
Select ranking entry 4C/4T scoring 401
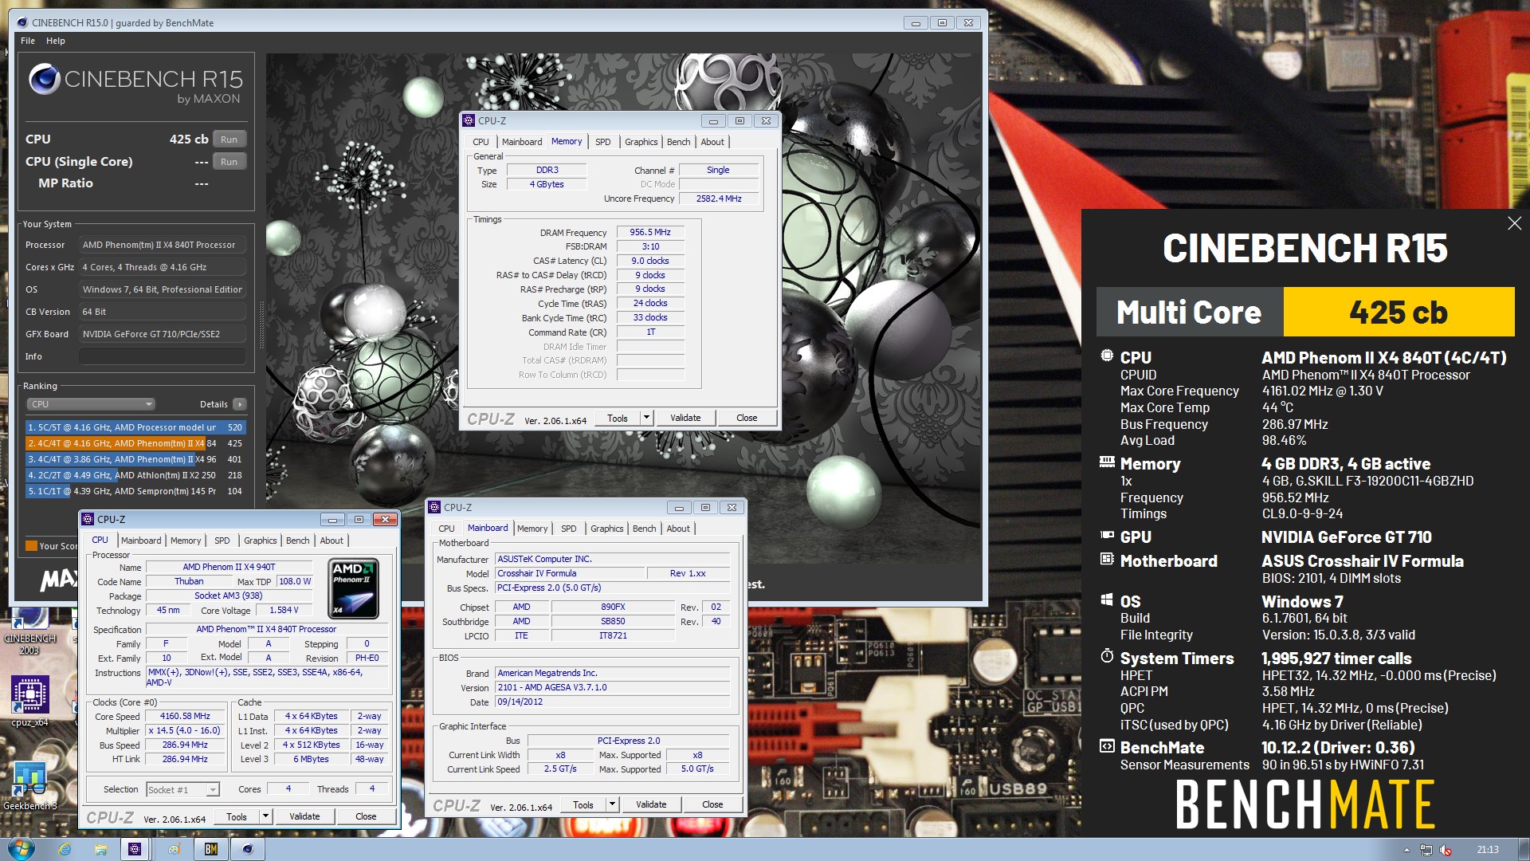click(x=135, y=459)
